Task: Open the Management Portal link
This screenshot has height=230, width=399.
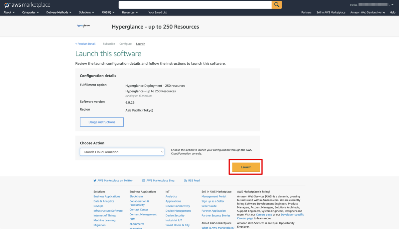Action: click(x=214, y=196)
